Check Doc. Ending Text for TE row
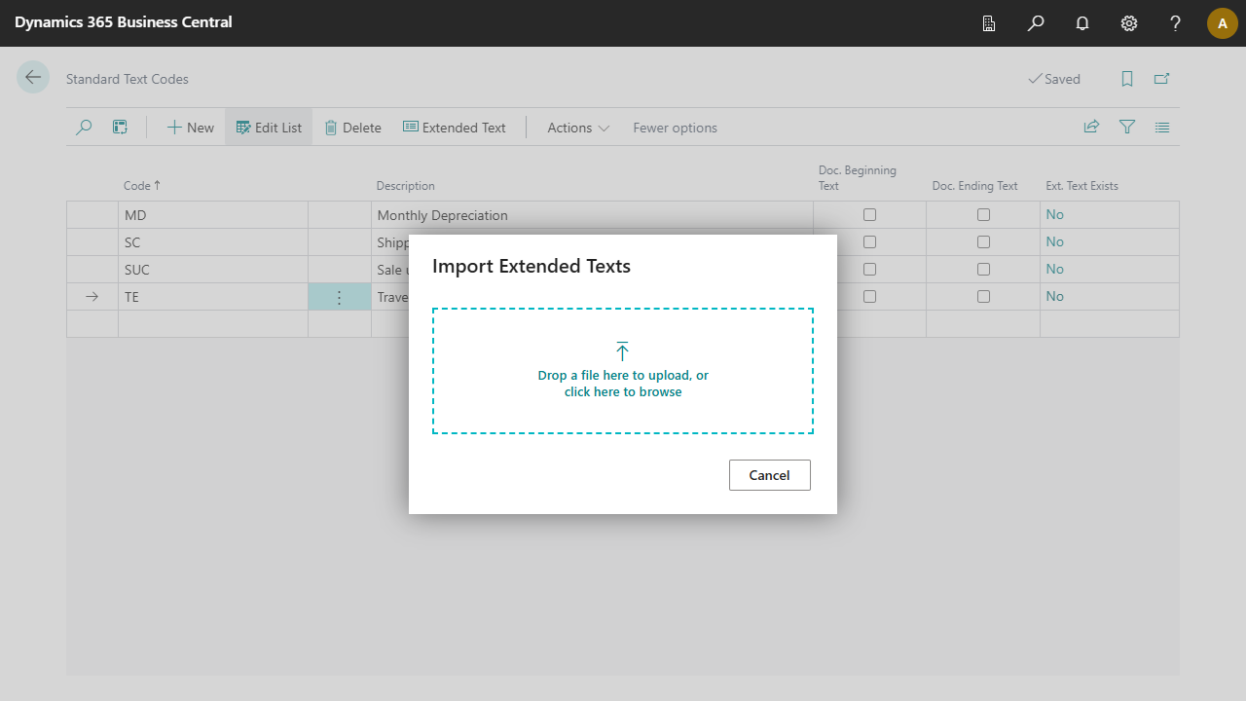 (983, 296)
